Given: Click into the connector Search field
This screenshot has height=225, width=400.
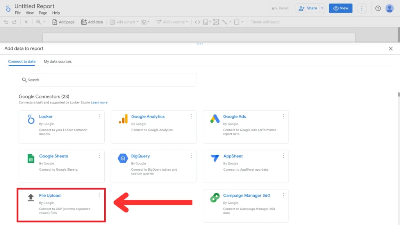Looking at the screenshot, I should click(x=108, y=80).
